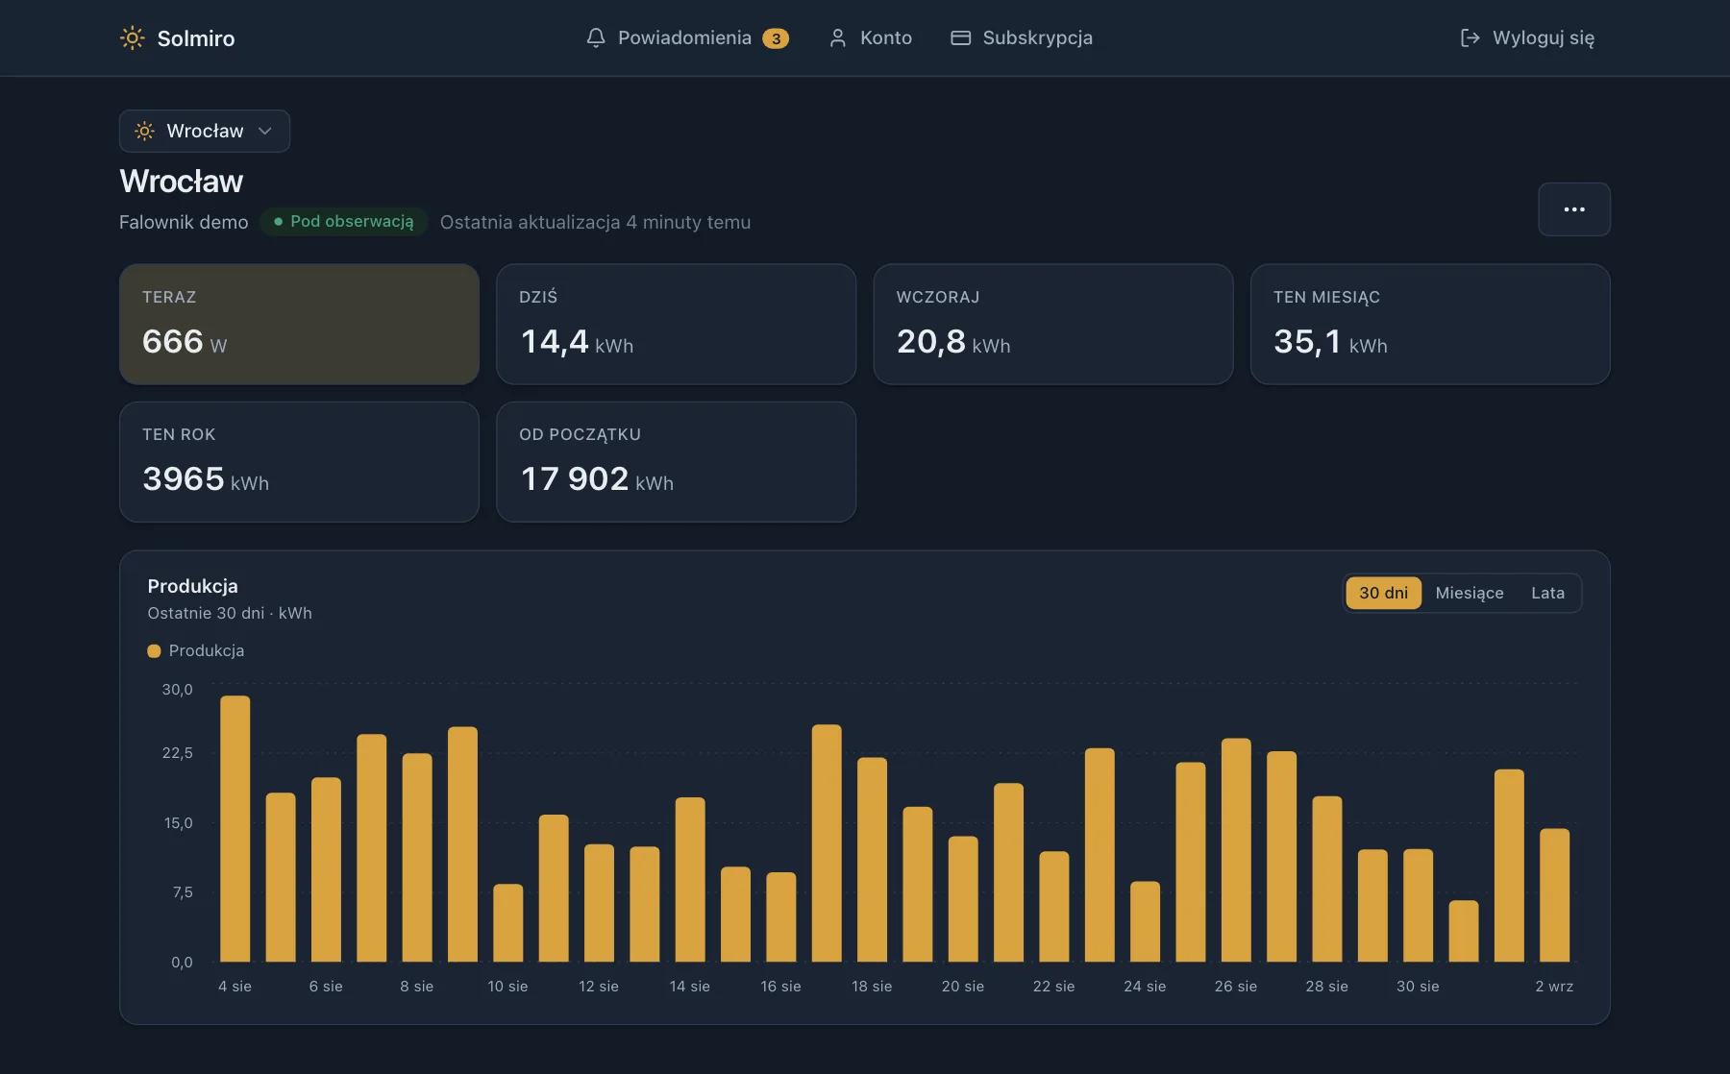Click the Ostatnia aktualizacja 4 minuty temu text

pyautogui.click(x=595, y=222)
